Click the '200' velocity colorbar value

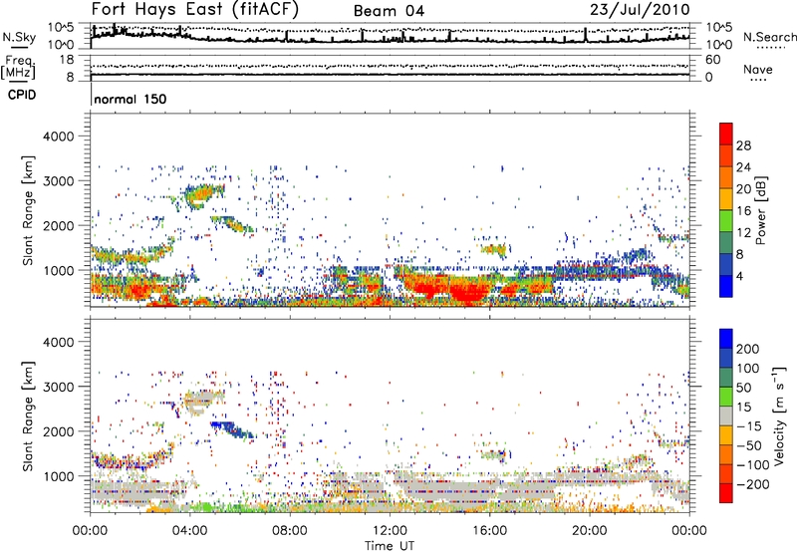tap(748, 349)
